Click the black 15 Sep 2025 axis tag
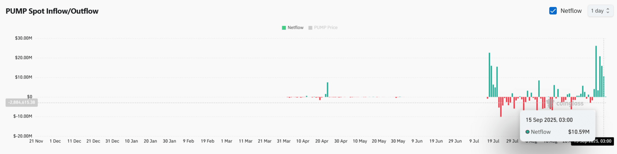Screen dimensions: 617x154 pyautogui.click(x=592, y=141)
